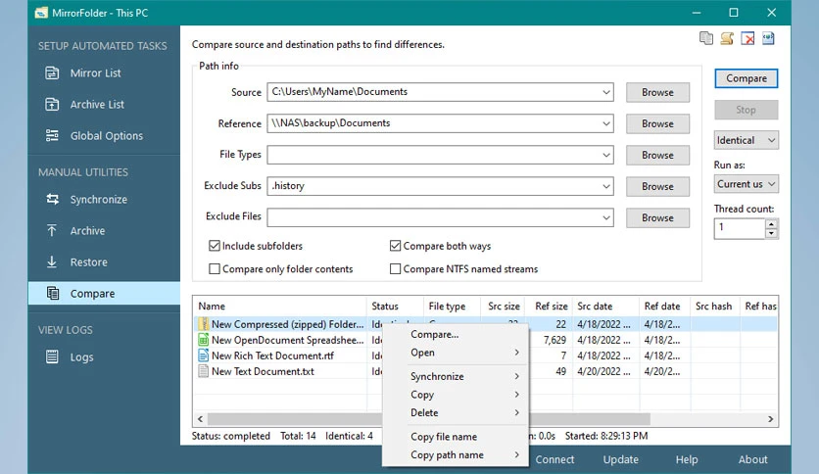The width and height of the screenshot is (819, 474).
Task: Decrease Thread count with down arrow
Action: click(x=771, y=233)
